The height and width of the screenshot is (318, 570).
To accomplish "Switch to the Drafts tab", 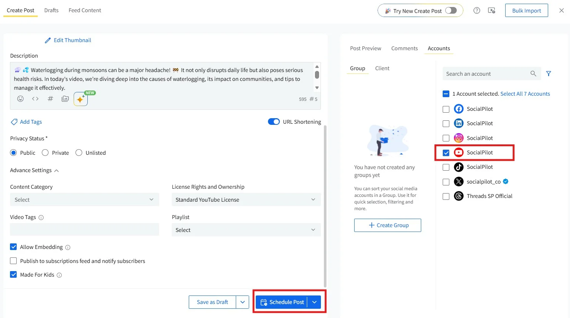I will coord(51,10).
